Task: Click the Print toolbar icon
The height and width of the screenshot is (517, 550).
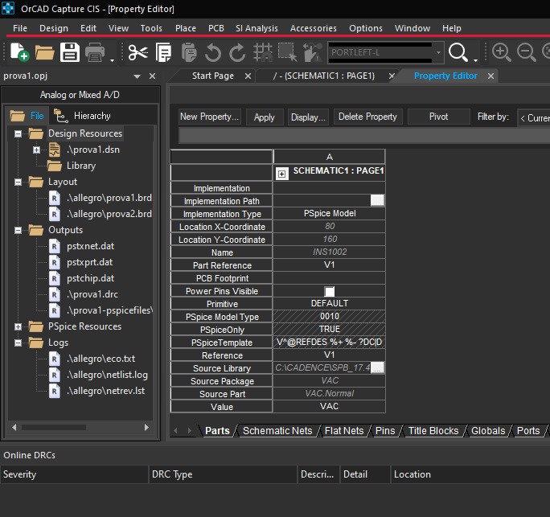Action: [95, 53]
